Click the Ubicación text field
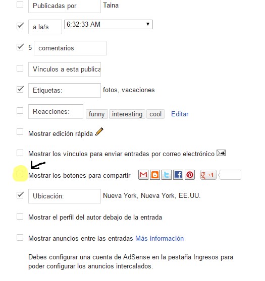 (x=65, y=196)
